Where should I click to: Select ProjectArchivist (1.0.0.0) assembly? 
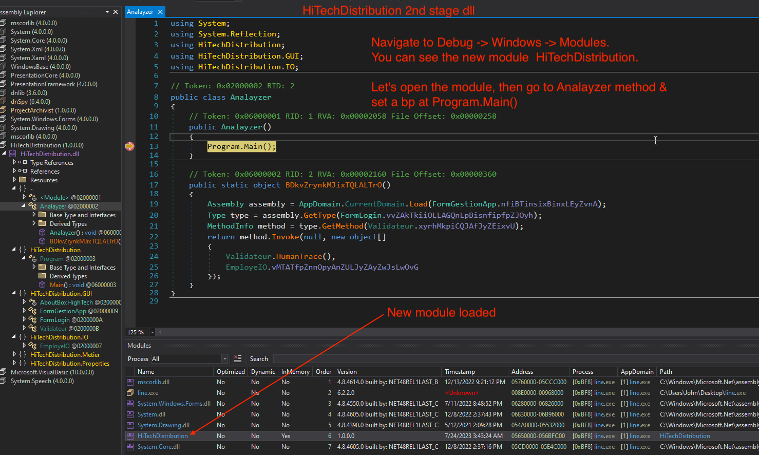click(43, 110)
